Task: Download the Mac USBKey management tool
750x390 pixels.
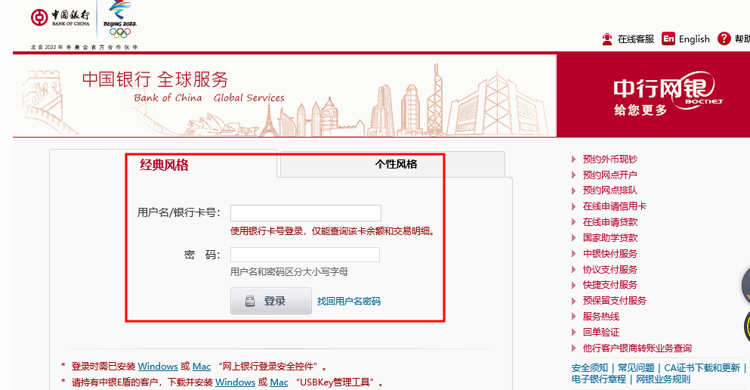Action: coord(279,382)
